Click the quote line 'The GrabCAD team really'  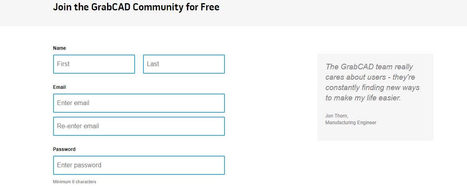[369, 67]
